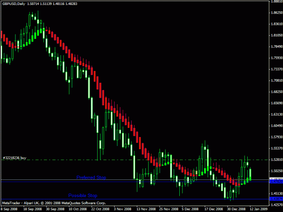The height and width of the screenshot is (212, 283).
Task: Click the 1.60490 price scale label
Action: [277, 126]
